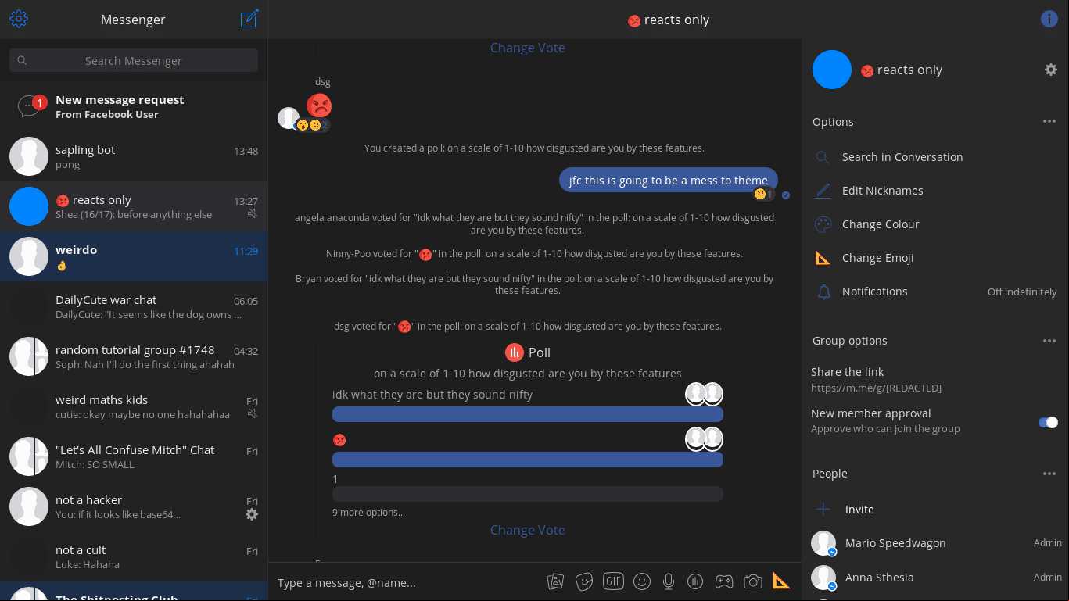Viewport: 1069px width, 601px height.
Task: Click the camera icon in composer
Action: 753,581
